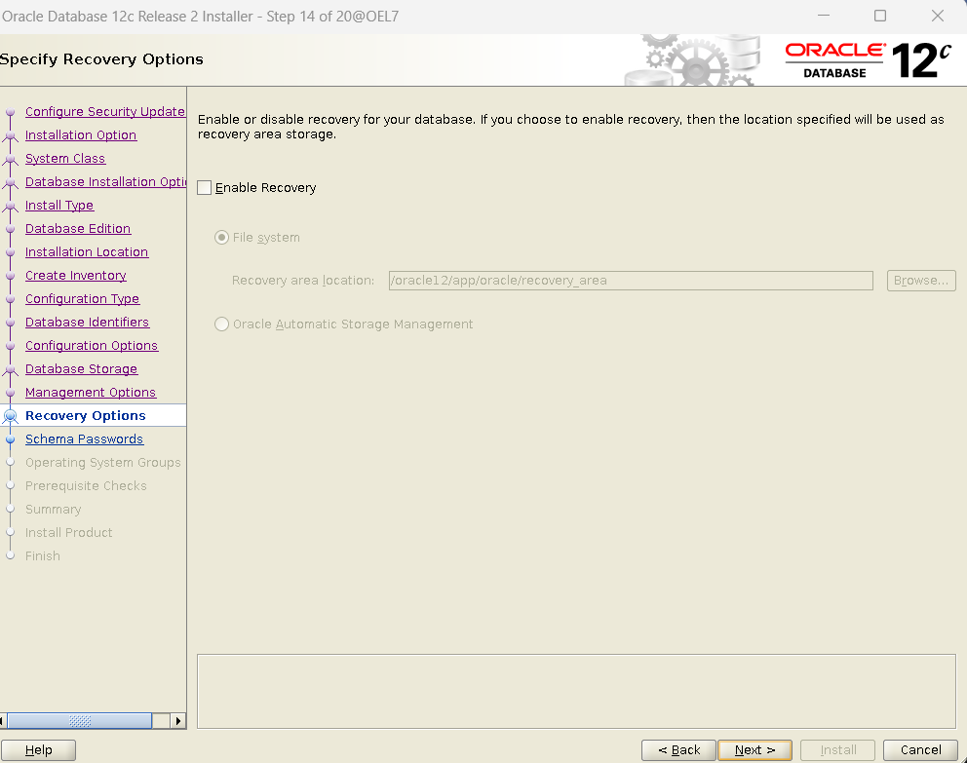Open Database Identifiers step
Screen dimensions: 967x763
click(x=87, y=323)
